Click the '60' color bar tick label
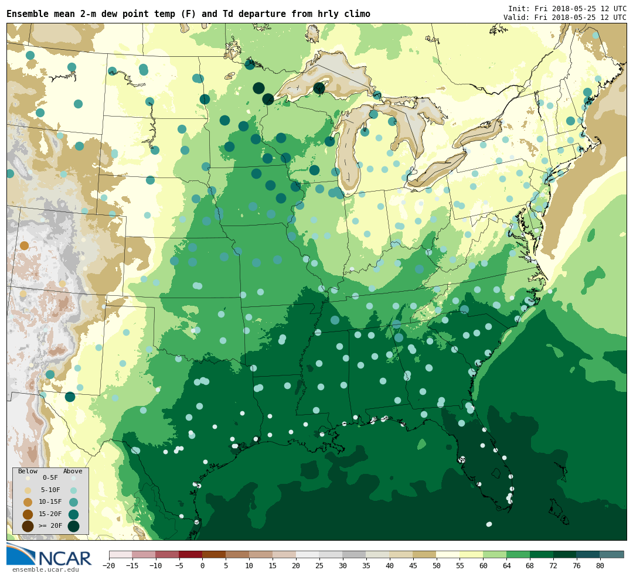 pos(483,566)
